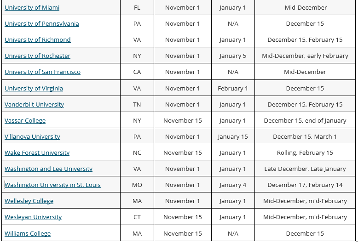Click the January 15 date cell
This screenshot has height=243, width=358.
[x=233, y=136]
